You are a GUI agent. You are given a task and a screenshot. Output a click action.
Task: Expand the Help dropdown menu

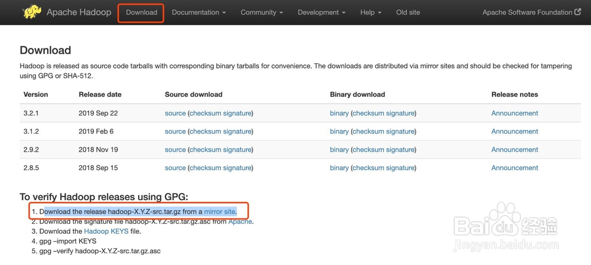pos(371,12)
